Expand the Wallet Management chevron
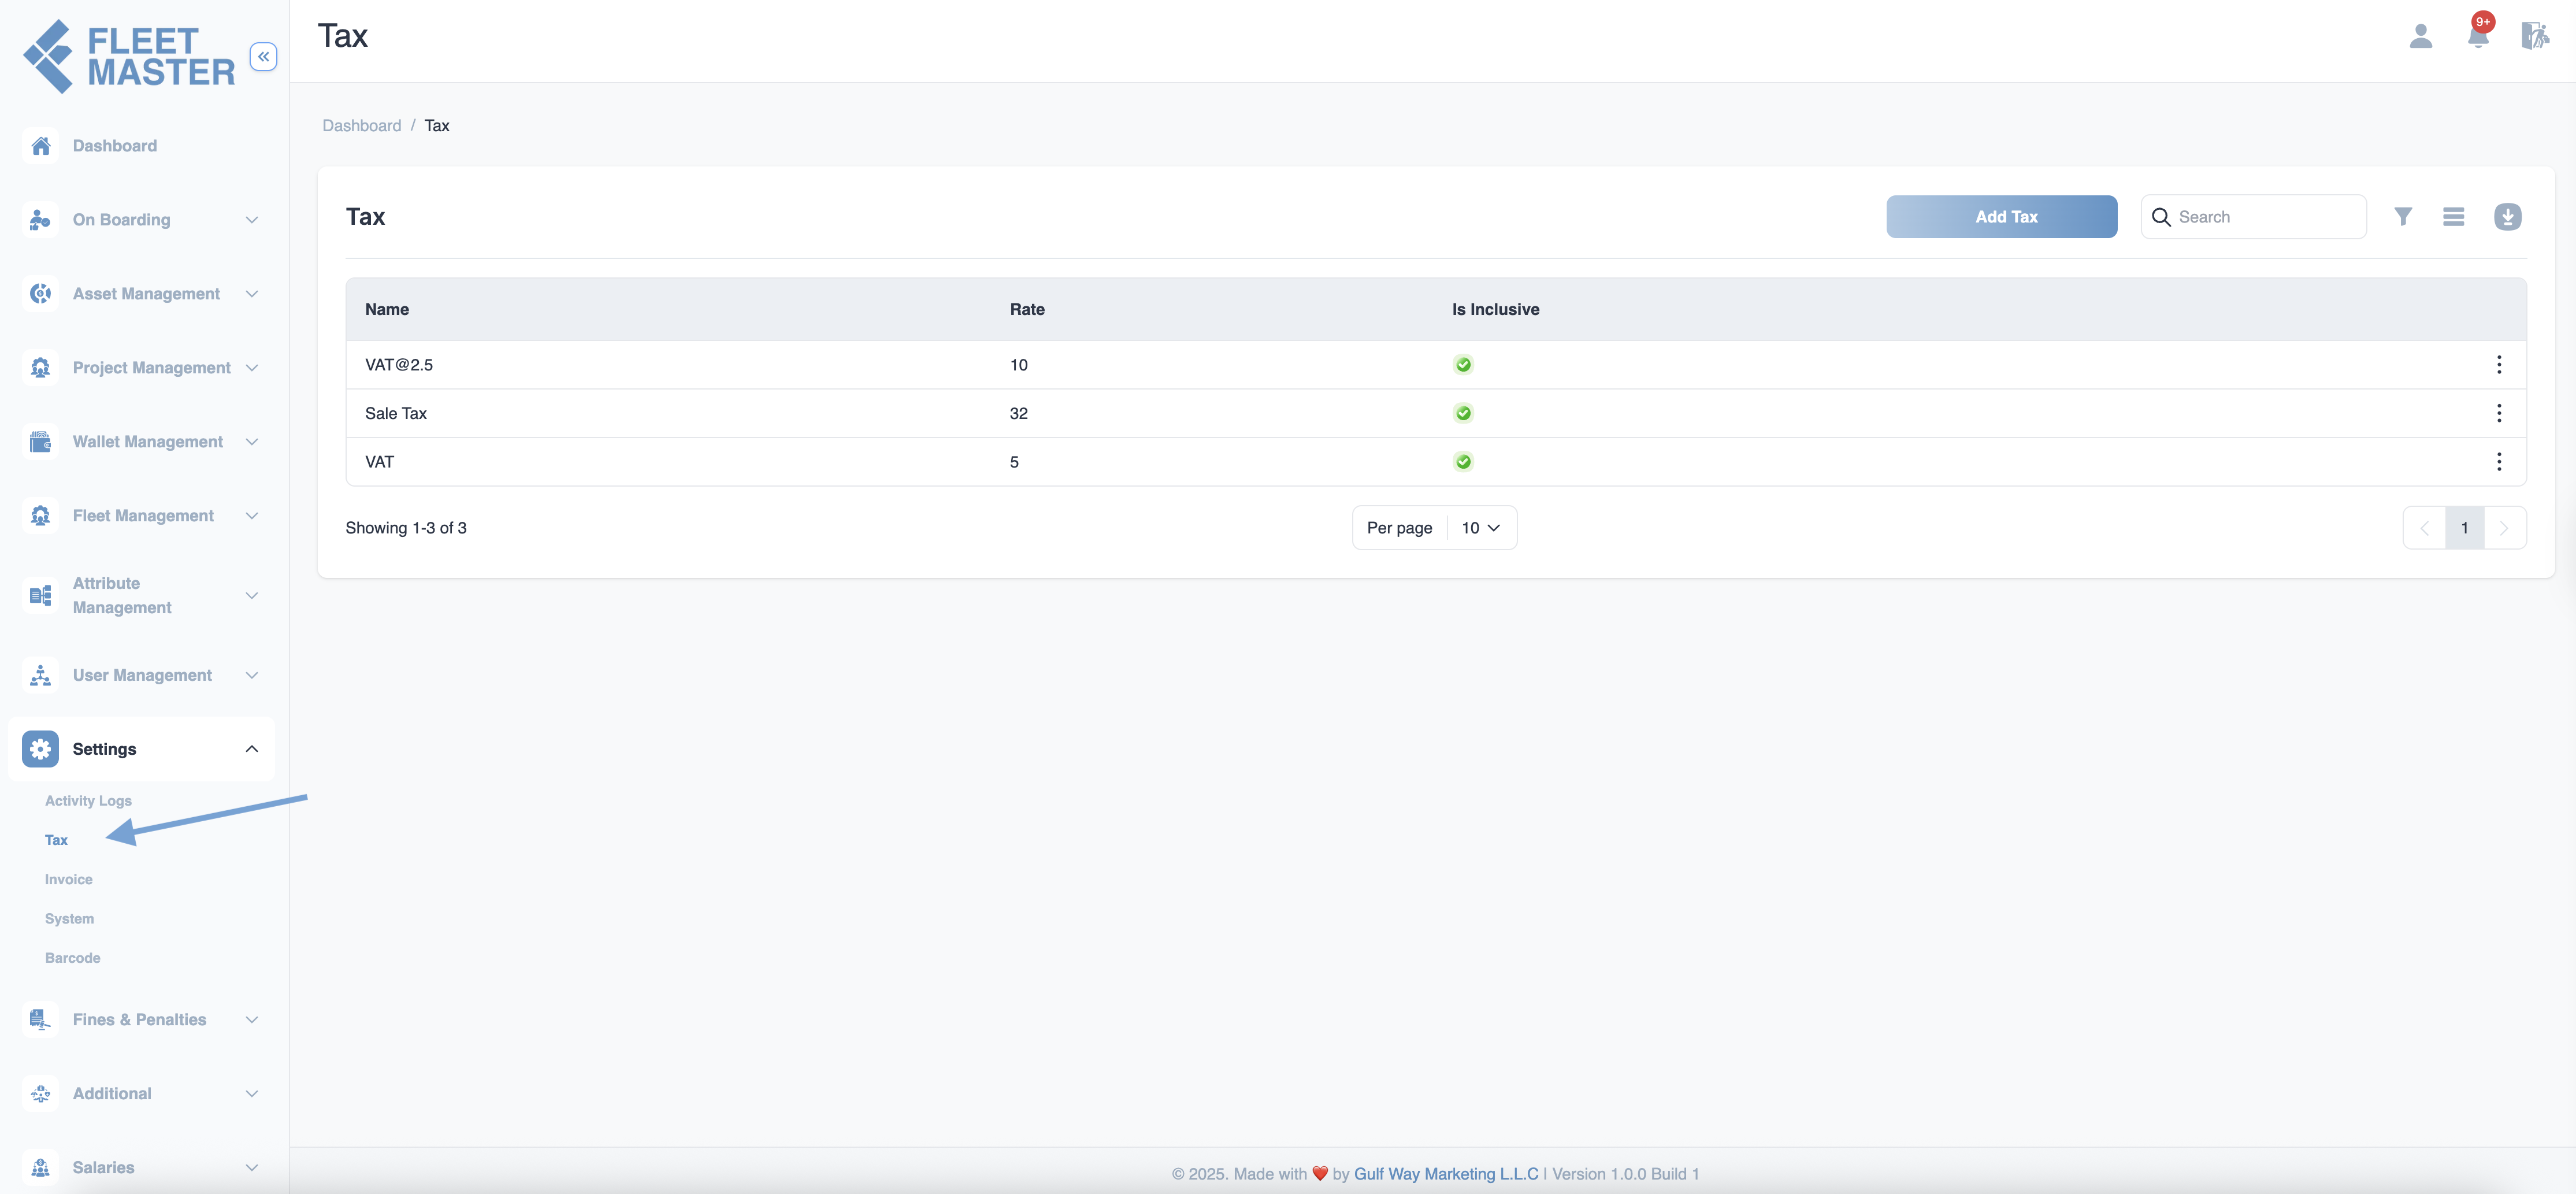The image size is (2576, 1194). click(x=252, y=442)
